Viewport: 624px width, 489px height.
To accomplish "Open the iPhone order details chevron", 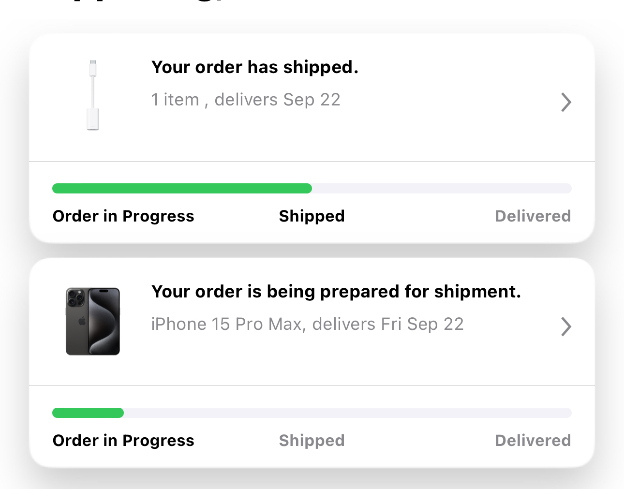I will click(x=566, y=326).
